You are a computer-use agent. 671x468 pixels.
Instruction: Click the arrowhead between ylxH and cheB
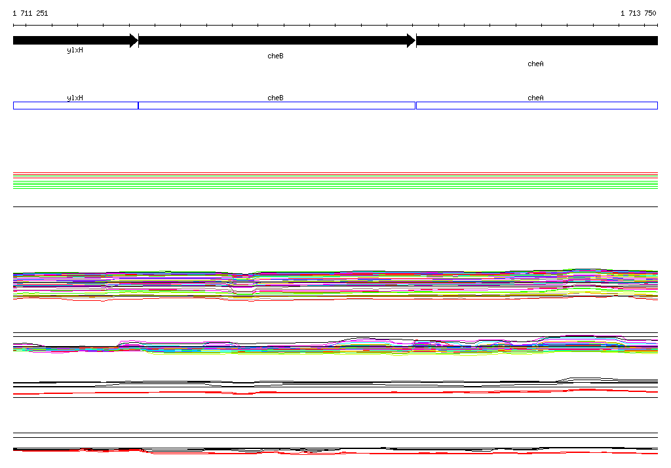[134, 41]
